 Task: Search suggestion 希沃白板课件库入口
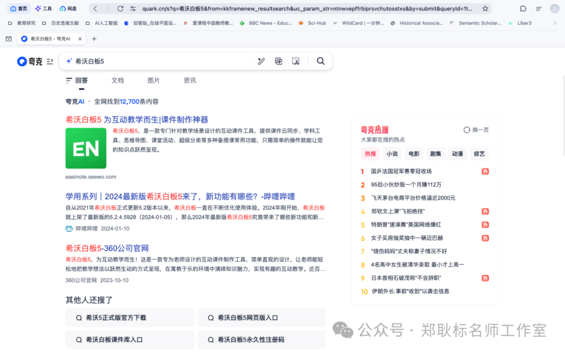[130, 340]
